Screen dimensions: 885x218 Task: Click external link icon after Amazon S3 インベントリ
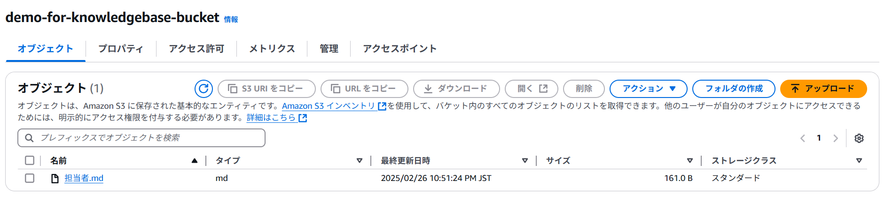382,106
